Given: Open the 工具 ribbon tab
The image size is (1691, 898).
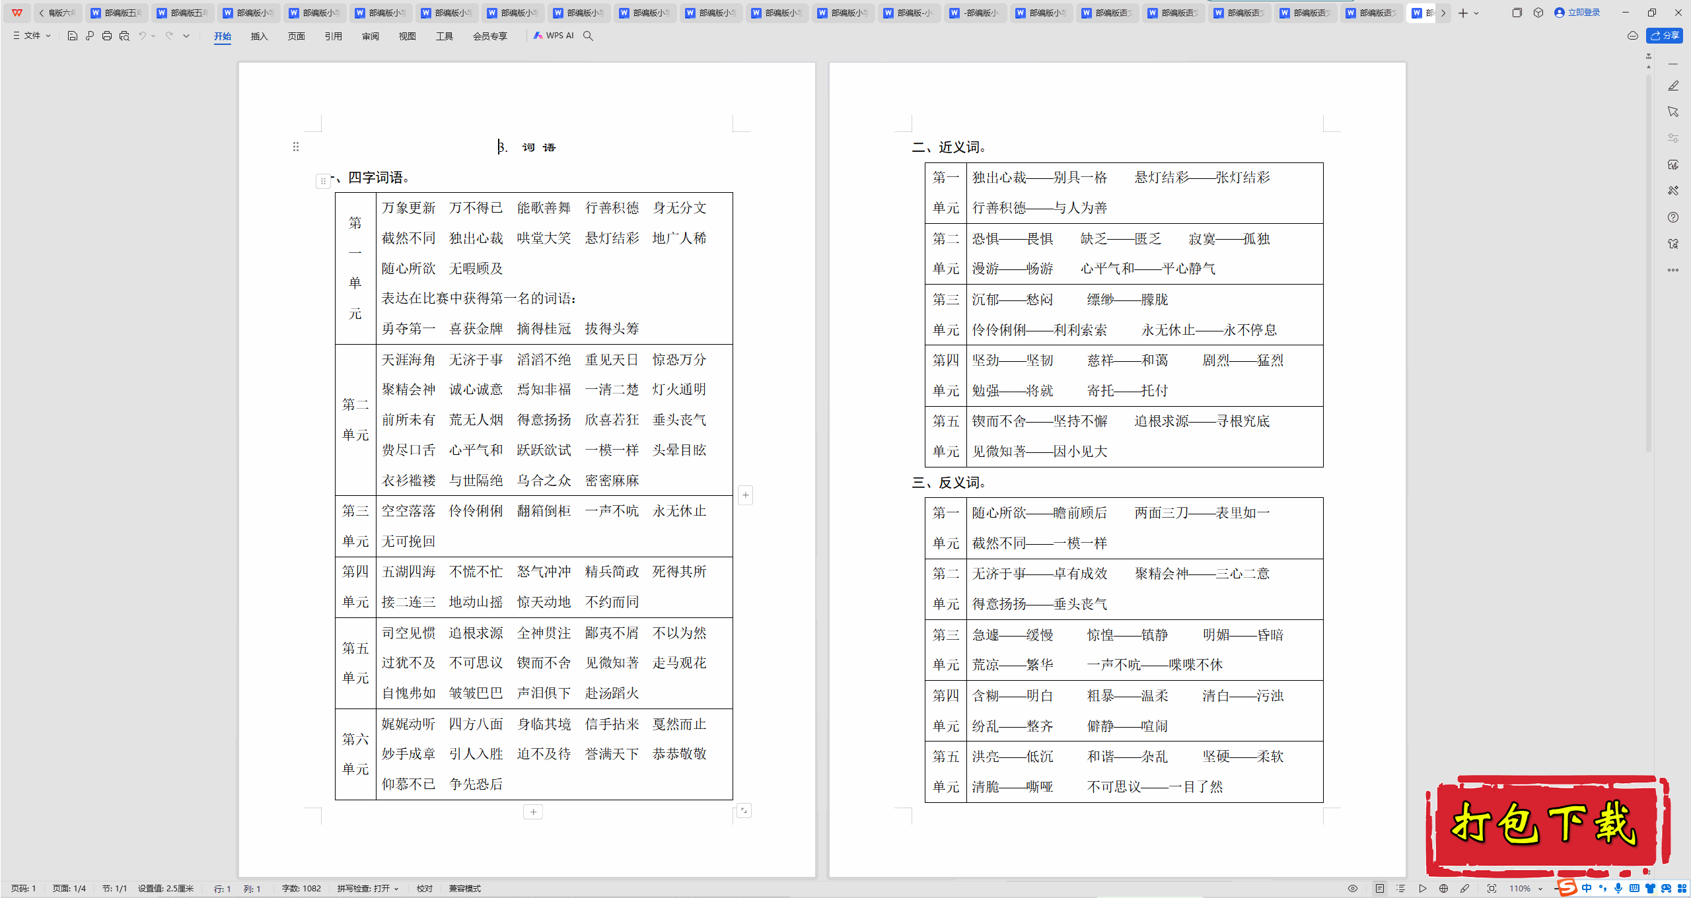Looking at the screenshot, I should pyautogui.click(x=445, y=36).
